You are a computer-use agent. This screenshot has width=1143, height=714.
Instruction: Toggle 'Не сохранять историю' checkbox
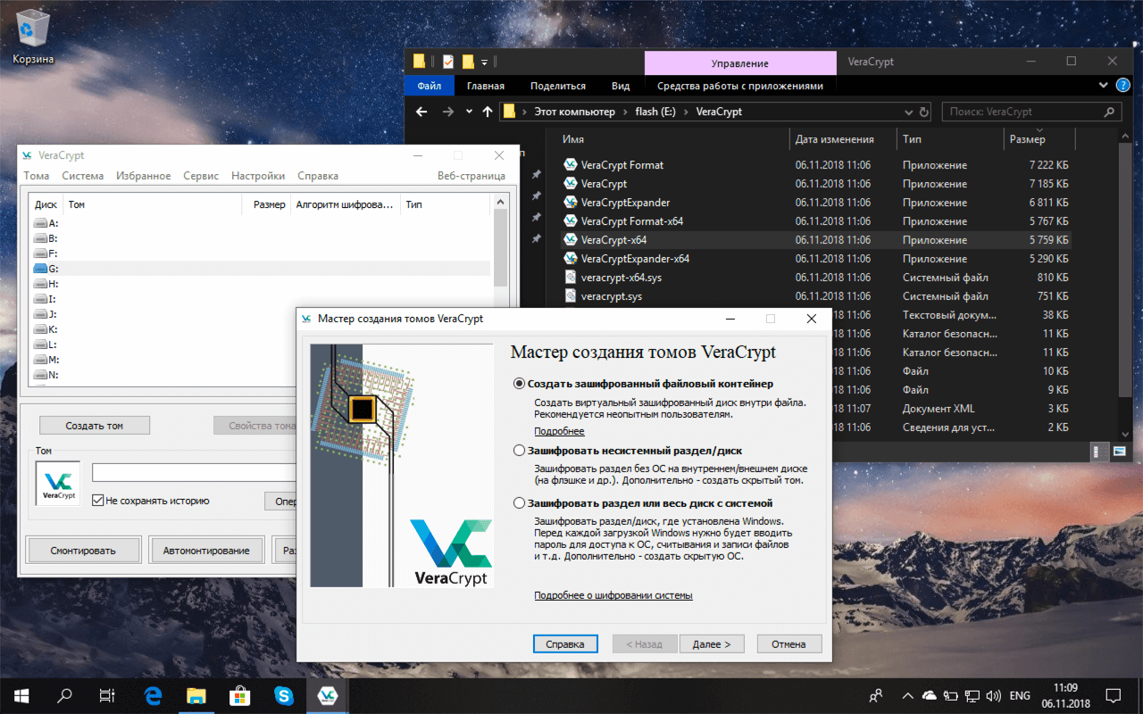click(98, 501)
